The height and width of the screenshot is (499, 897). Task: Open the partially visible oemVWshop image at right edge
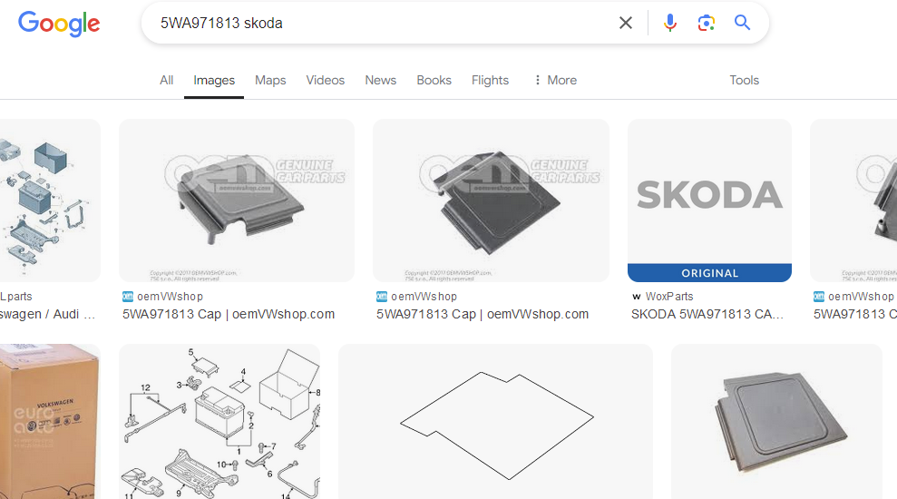[x=853, y=201]
